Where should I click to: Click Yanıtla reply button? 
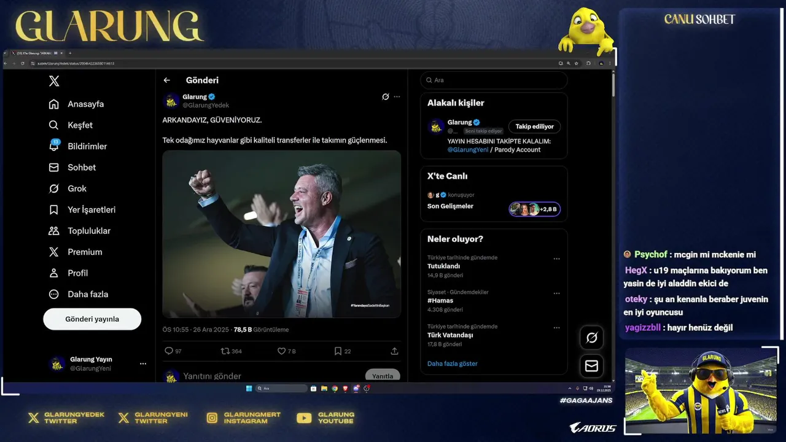[x=383, y=376]
